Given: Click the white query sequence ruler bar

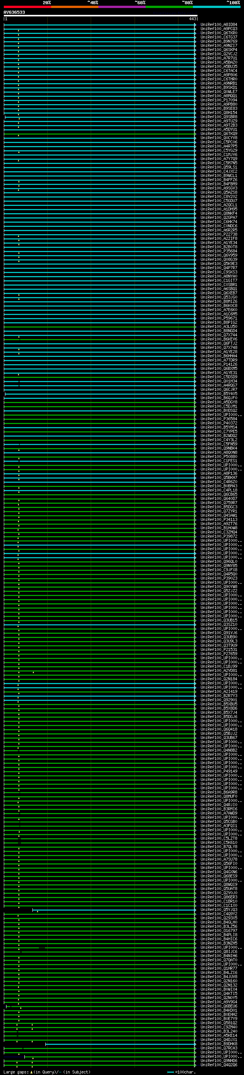Looking at the screenshot, I should tap(100, 15).
